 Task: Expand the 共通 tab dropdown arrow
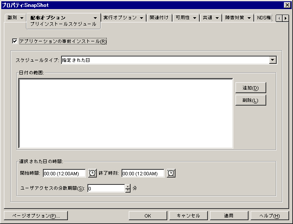click(217, 18)
